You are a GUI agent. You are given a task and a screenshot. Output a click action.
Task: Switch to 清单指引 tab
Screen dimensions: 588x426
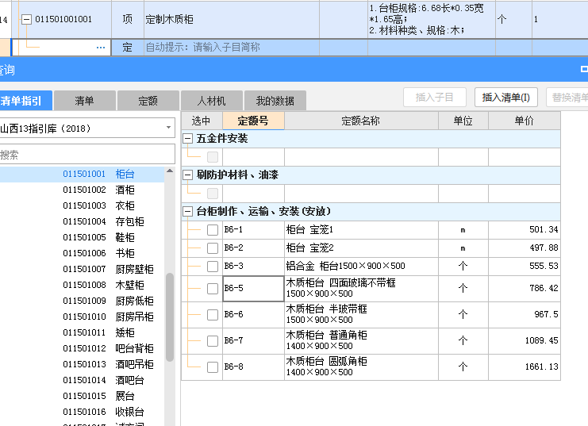click(x=25, y=101)
